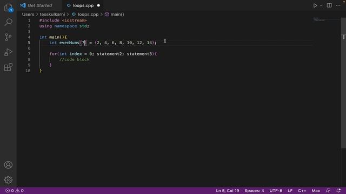Open Accounts menu icon

pos(8,165)
